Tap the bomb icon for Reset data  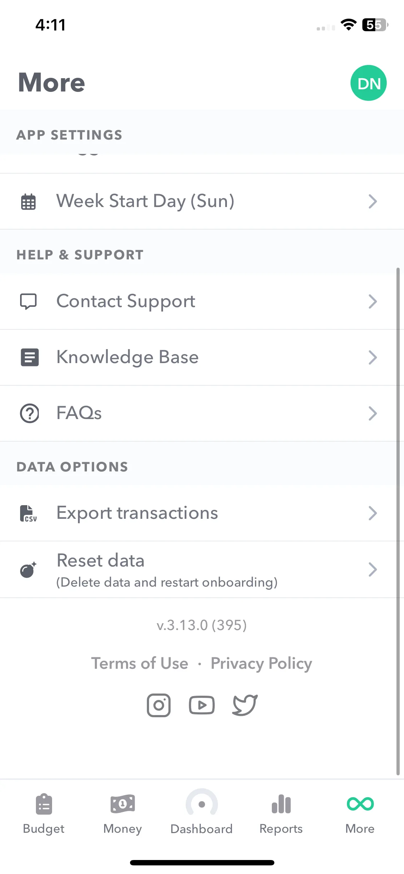pos(28,569)
